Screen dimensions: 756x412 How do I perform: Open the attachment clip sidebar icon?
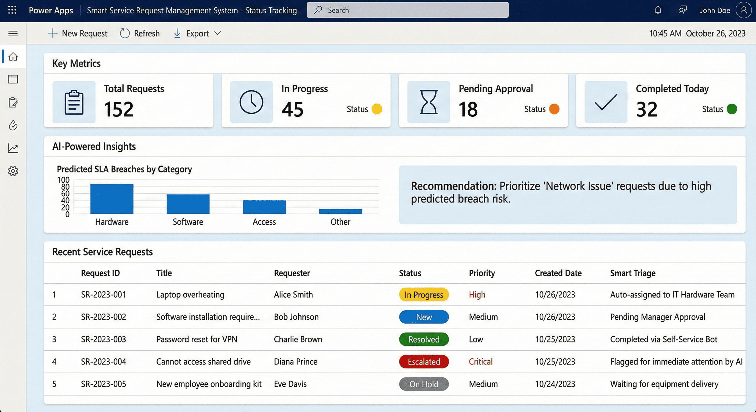tap(13, 125)
